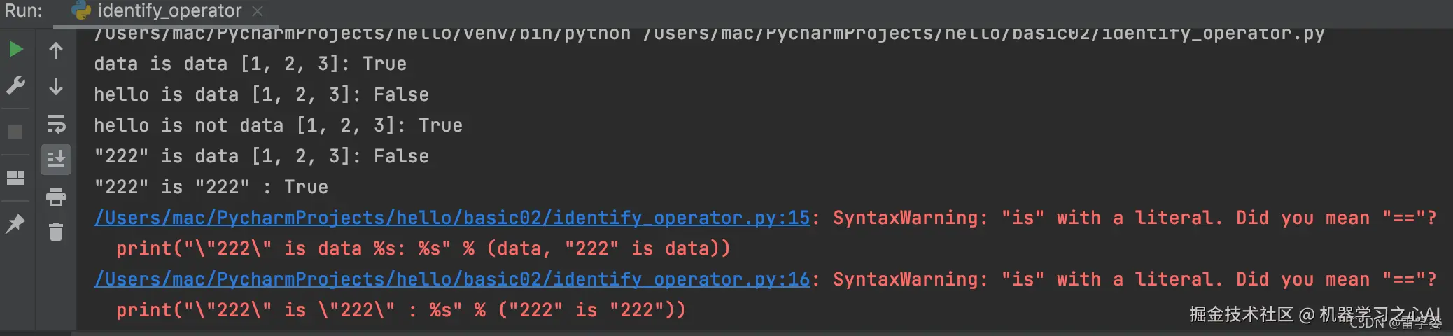Click the Print console output icon

click(x=56, y=196)
